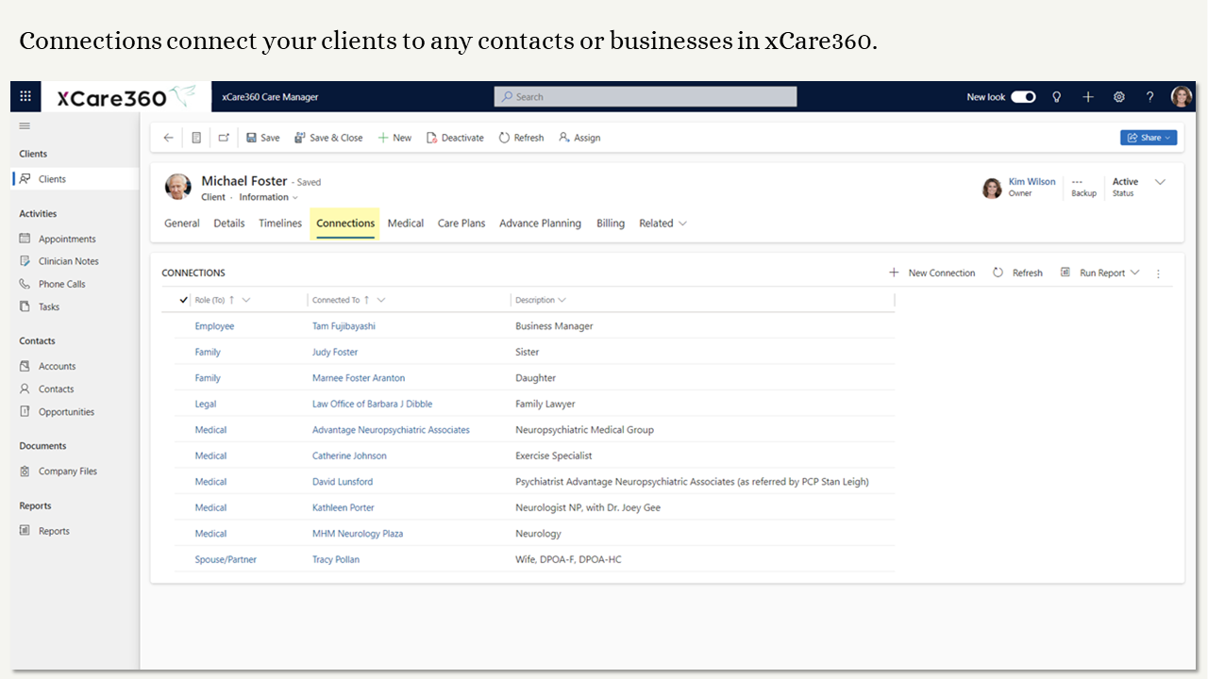This screenshot has width=1208, height=679.
Task: Open the user profile avatar
Action: pos(1182,96)
